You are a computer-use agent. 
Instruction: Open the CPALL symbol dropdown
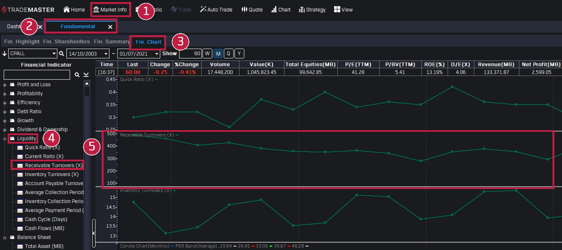(54, 53)
